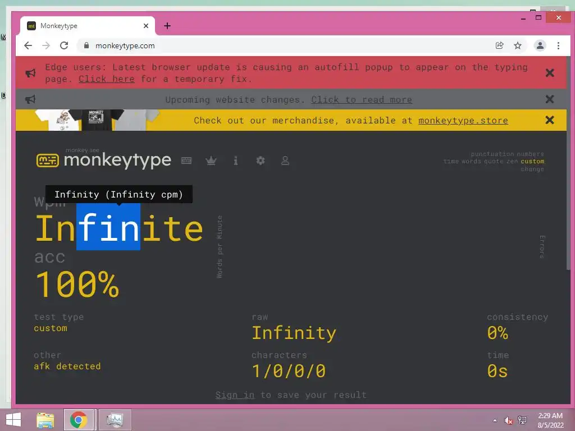Select the quote test mode
The height and width of the screenshot is (431, 575).
tap(493, 161)
